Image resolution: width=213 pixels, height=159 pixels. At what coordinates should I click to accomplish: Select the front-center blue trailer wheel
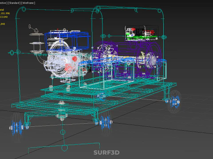click(x=106, y=122)
